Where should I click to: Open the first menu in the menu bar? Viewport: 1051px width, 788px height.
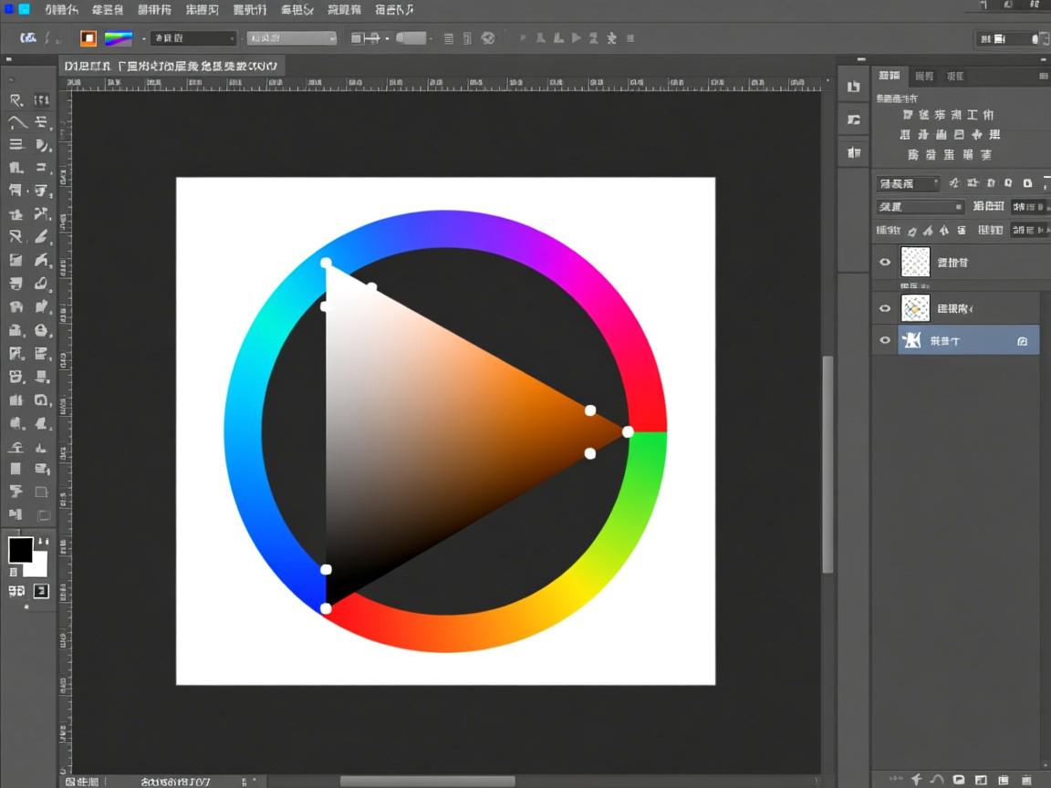[61, 10]
